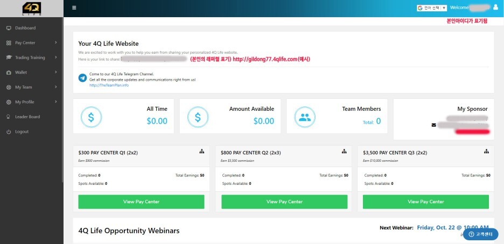Click the Pay Center grid icon
This screenshot has height=244, width=504.
[9, 42]
